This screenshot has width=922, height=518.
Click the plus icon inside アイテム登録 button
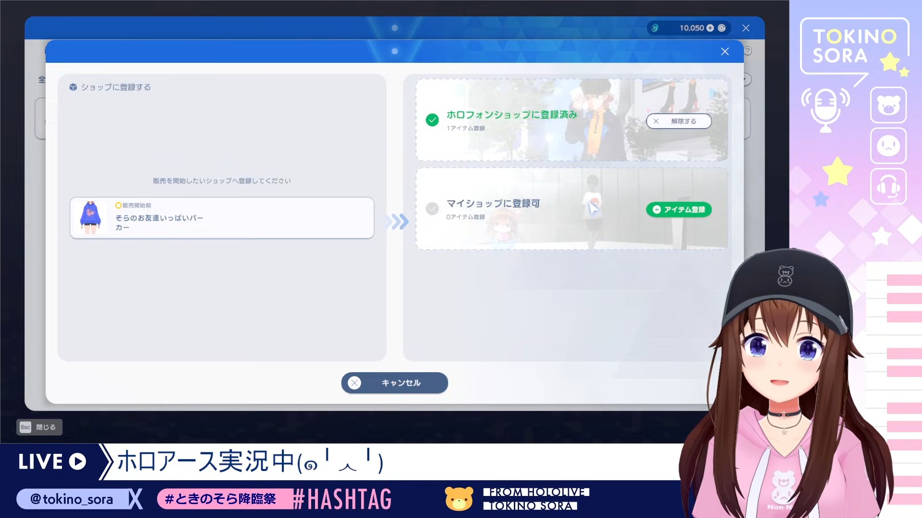[656, 210]
